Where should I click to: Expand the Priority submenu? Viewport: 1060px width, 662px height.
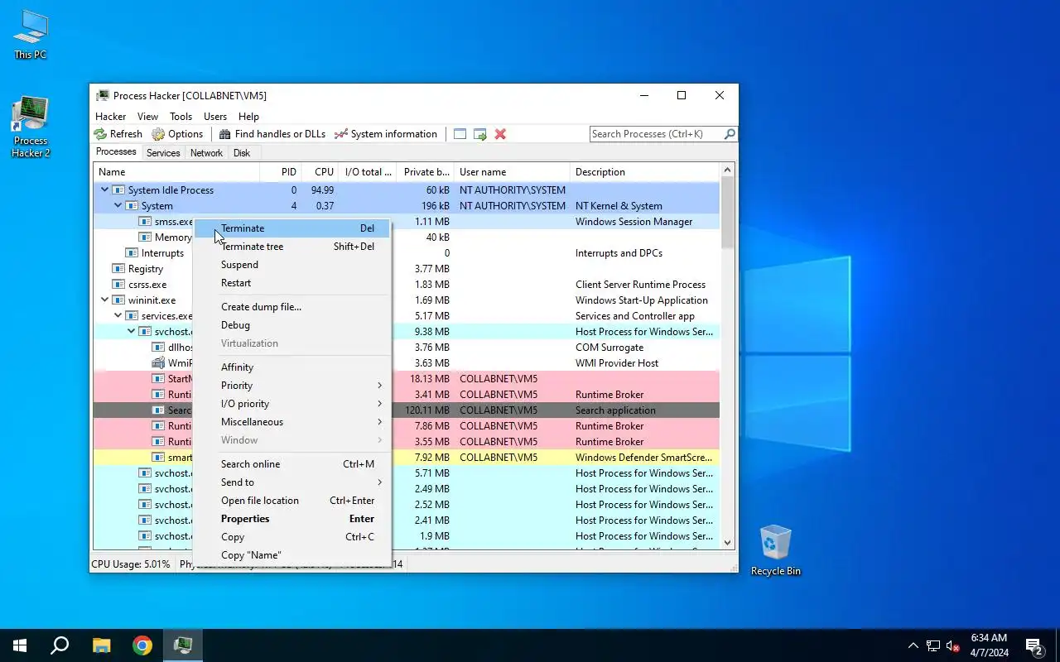[x=291, y=386]
